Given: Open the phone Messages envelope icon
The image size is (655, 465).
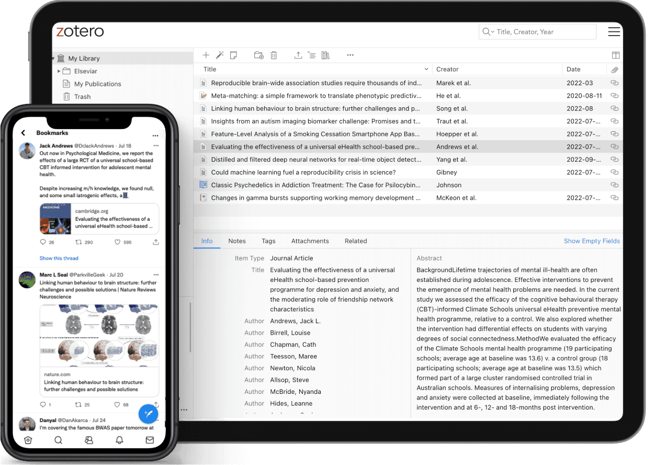Looking at the screenshot, I should point(150,440).
